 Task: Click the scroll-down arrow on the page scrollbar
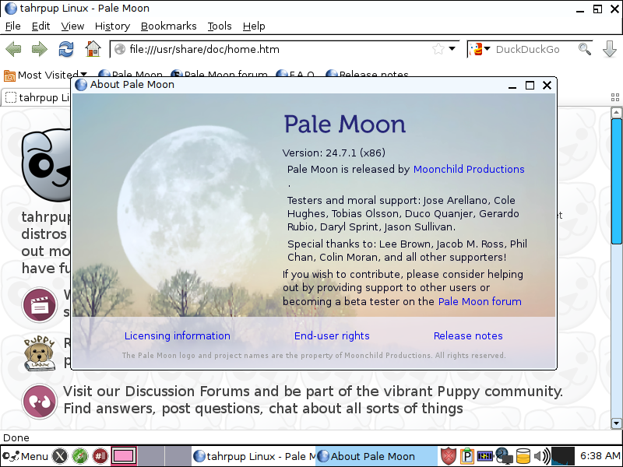pos(616,423)
